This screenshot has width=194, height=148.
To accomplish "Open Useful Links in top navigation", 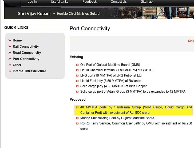I will [60, 2].
